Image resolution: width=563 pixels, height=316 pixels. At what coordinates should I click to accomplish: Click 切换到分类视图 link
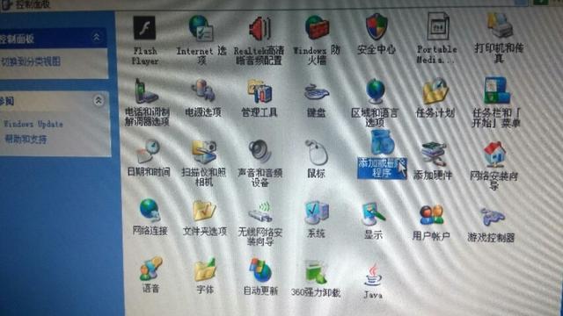pos(31,61)
